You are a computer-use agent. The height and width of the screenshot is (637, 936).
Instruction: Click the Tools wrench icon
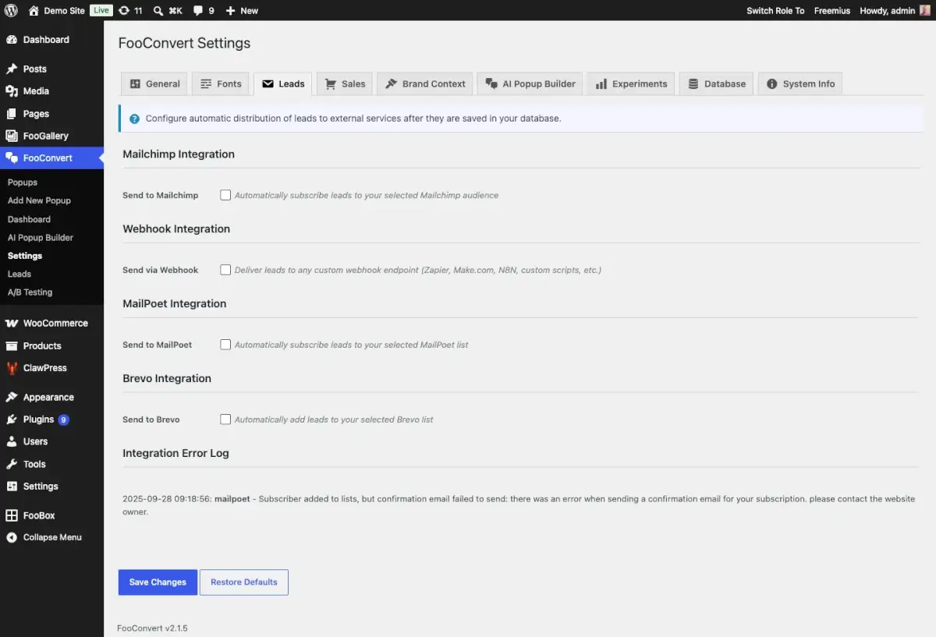[12, 464]
